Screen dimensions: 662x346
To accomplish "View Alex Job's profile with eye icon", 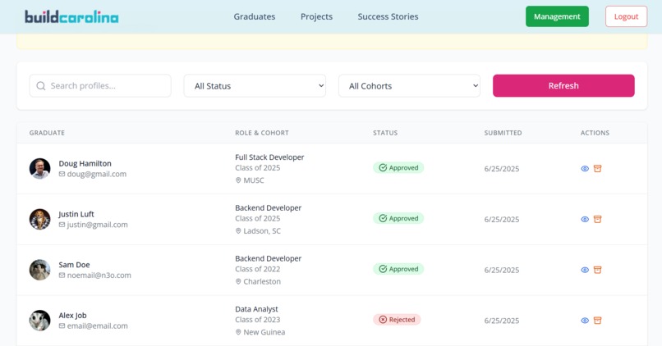I will [585, 321].
